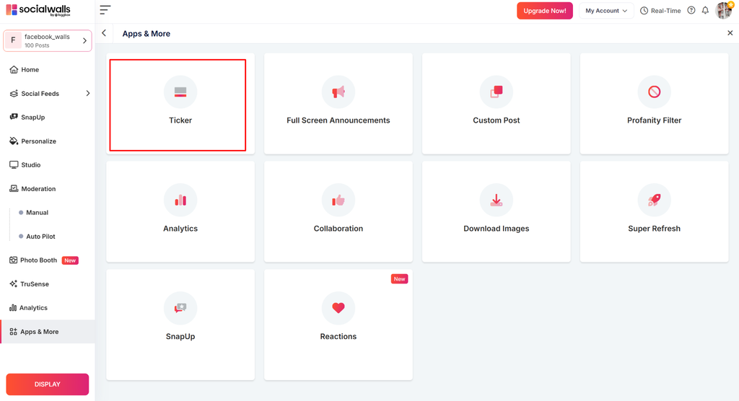Click the TruSense sidebar label
Image resolution: width=739 pixels, height=401 pixels.
pyautogui.click(x=35, y=284)
